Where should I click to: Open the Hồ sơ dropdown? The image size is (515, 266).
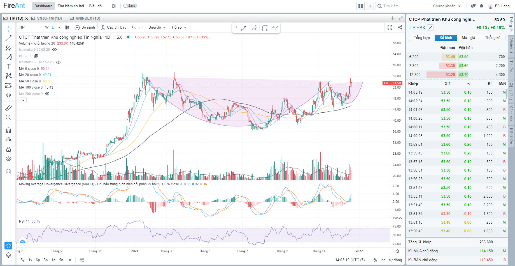click(x=179, y=27)
